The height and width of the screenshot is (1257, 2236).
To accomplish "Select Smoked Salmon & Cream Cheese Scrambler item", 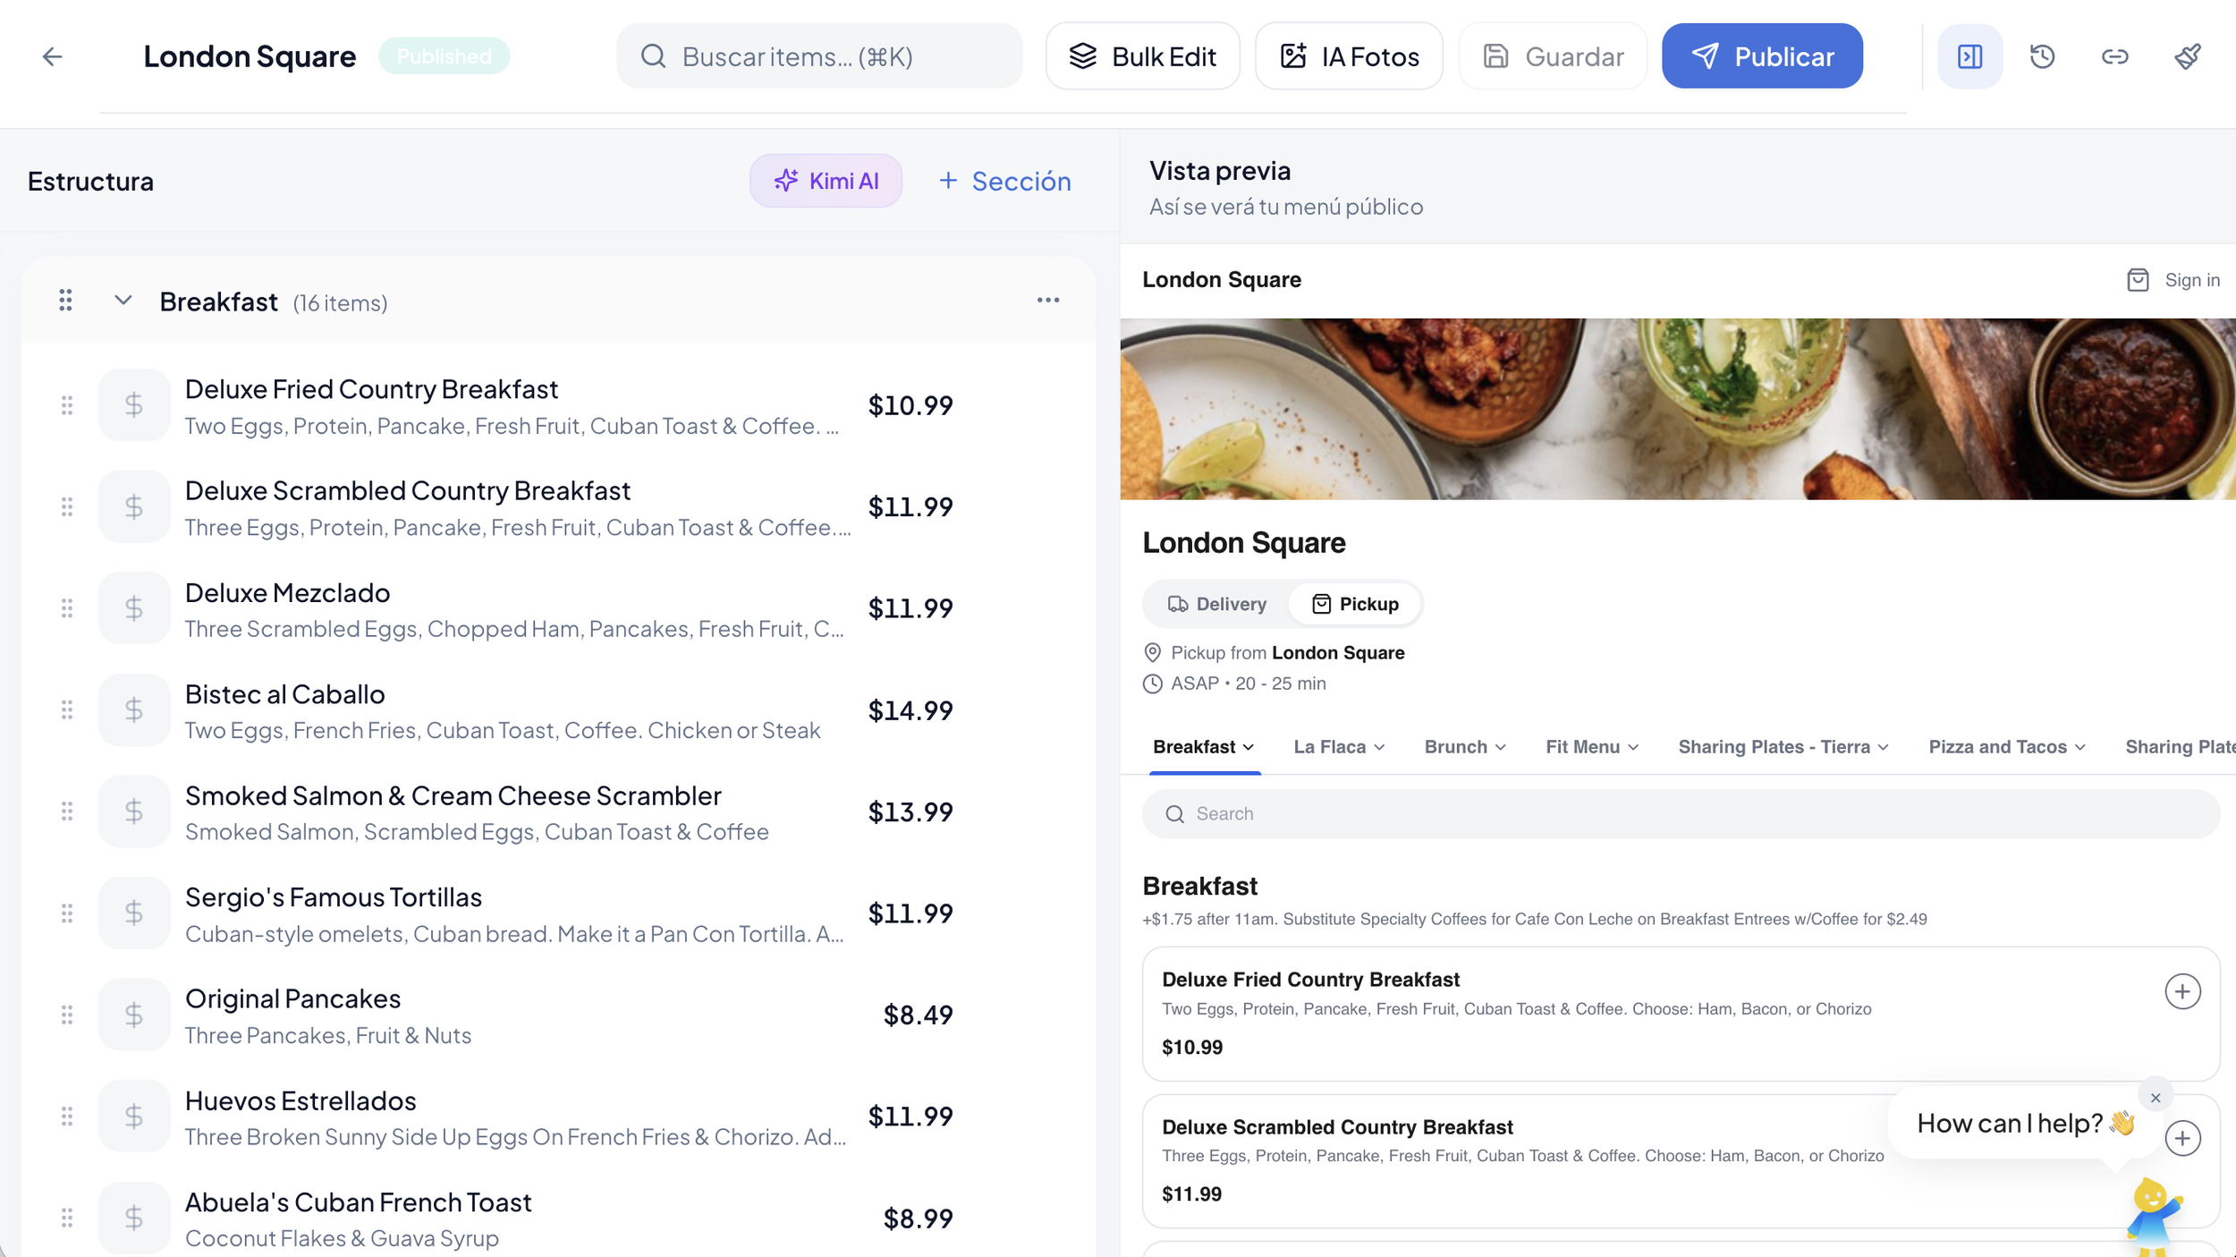I will click(453, 795).
